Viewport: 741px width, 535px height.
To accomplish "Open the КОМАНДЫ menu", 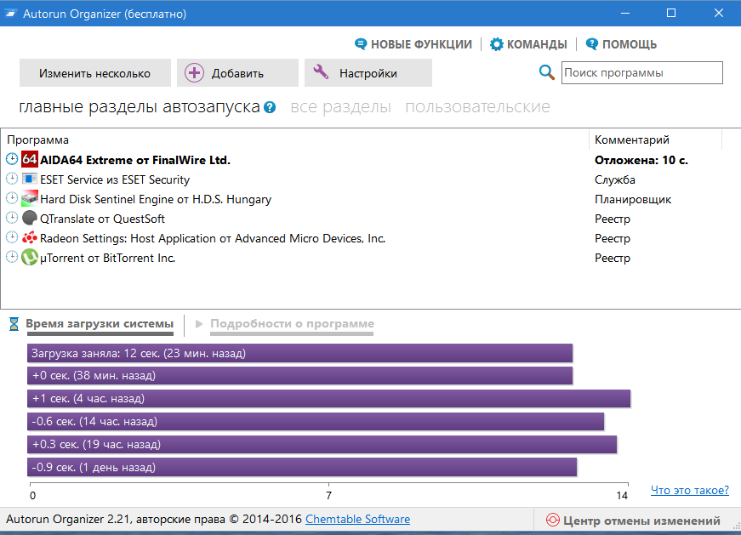I will coord(528,44).
